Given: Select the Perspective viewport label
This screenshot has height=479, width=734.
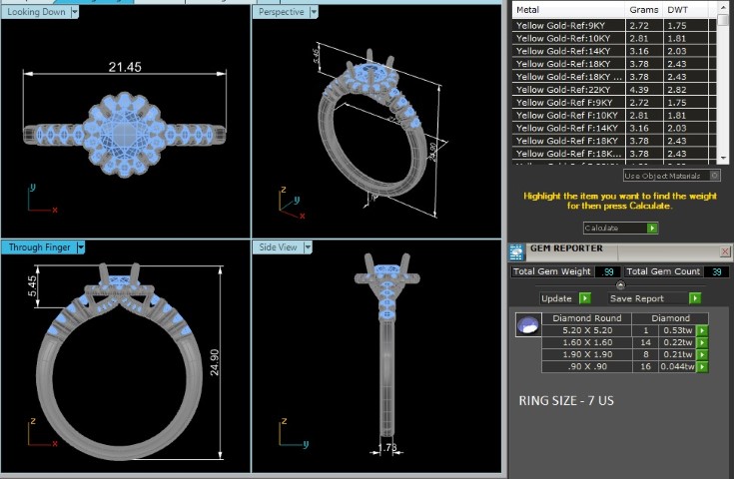Looking at the screenshot, I should pyautogui.click(x=281, y=12).
